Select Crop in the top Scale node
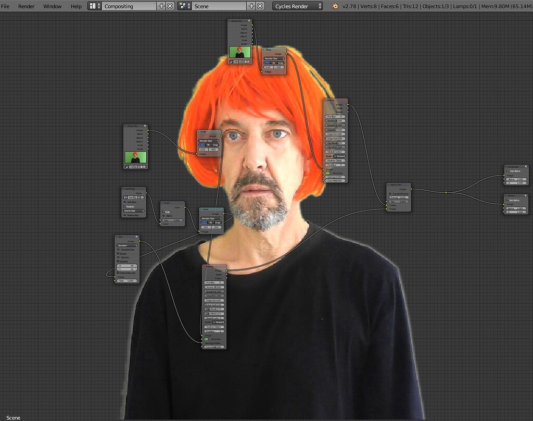This screenshot has height=421, width=533. [x=281, y=63]
